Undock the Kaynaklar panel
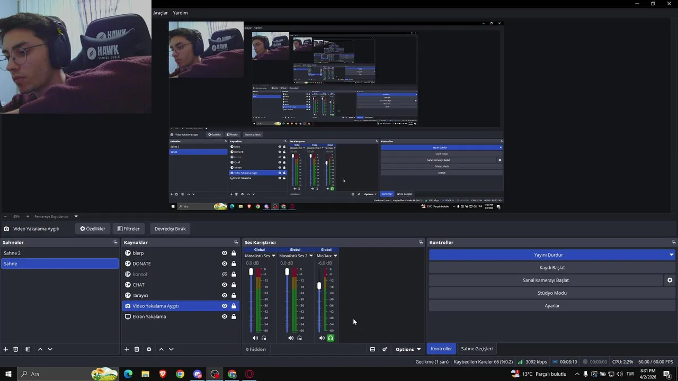The height and width of the screenshot is (381, 678). coord(236,242)
